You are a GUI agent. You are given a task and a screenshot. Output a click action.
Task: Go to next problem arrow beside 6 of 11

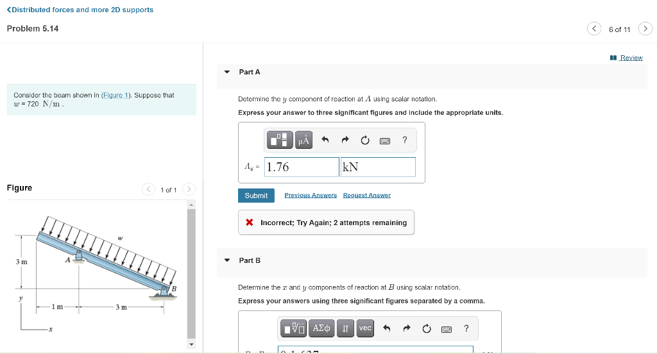(645, 28)
